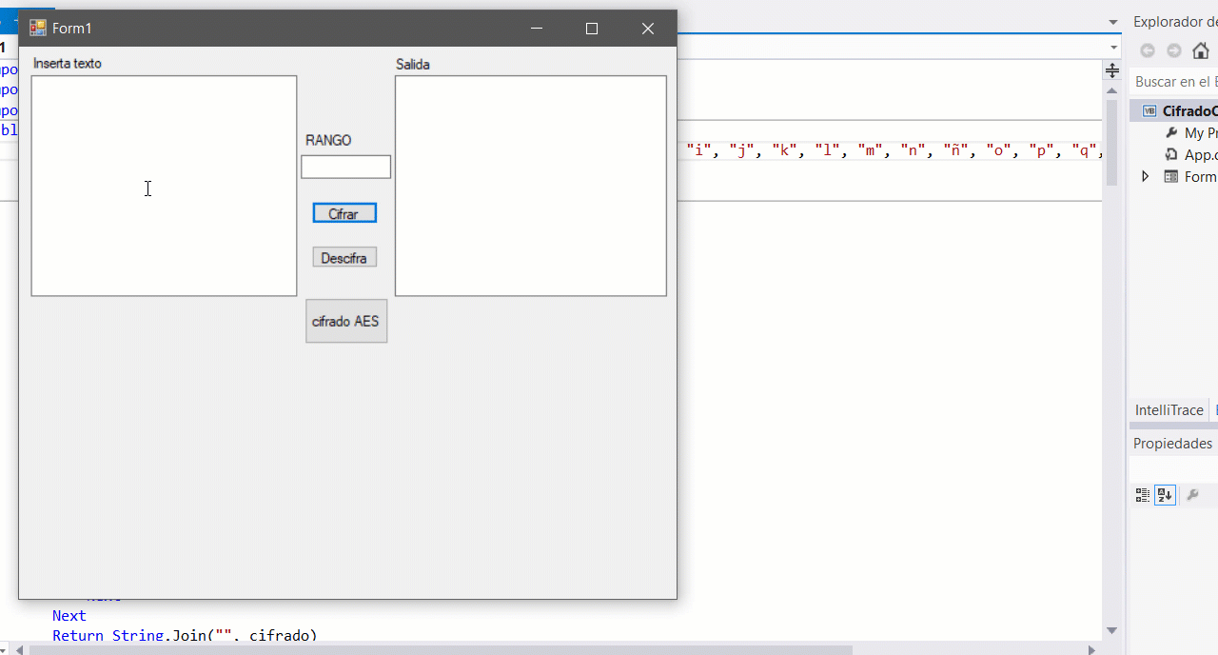Click the Back arrow in Solution Explorer
The width and height of the screenshot is (1218, 655).
(1148, 50)
